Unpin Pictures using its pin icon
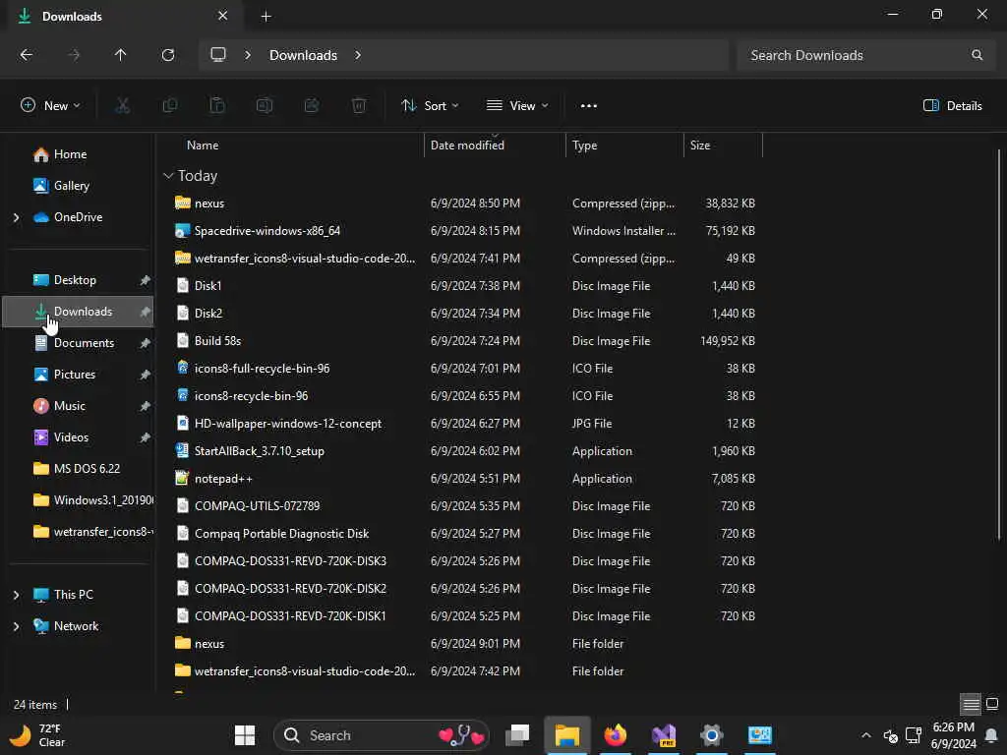The width and height of the screenshot is (1007, 755). tap(146, 375)
